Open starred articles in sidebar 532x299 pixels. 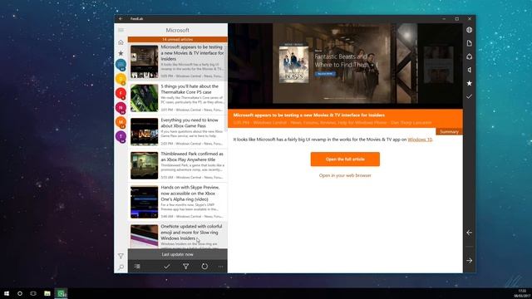121,53
